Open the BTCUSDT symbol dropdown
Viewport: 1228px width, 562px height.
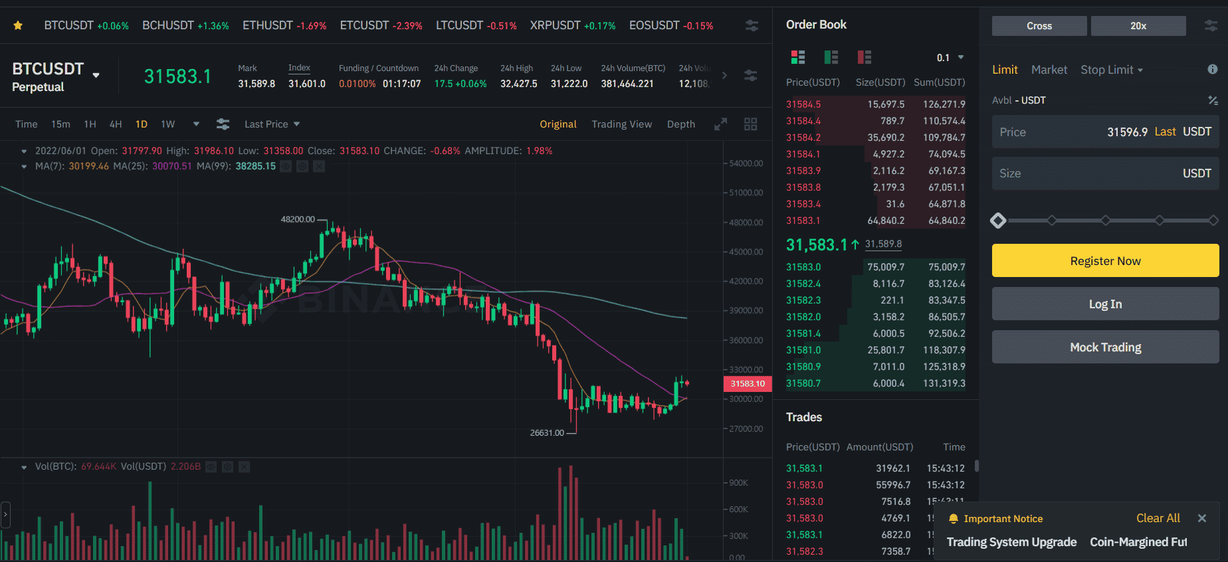pos(96,75)
